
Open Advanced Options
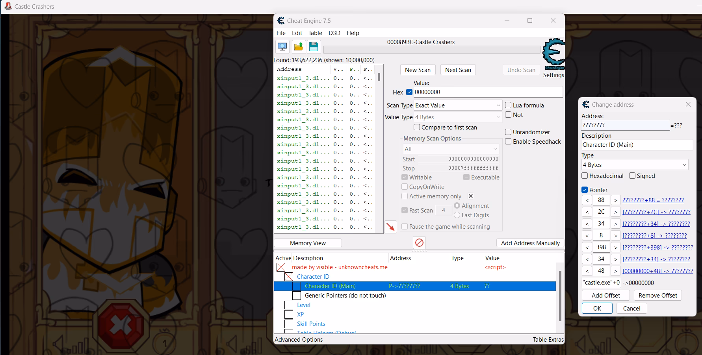point(299,339)
